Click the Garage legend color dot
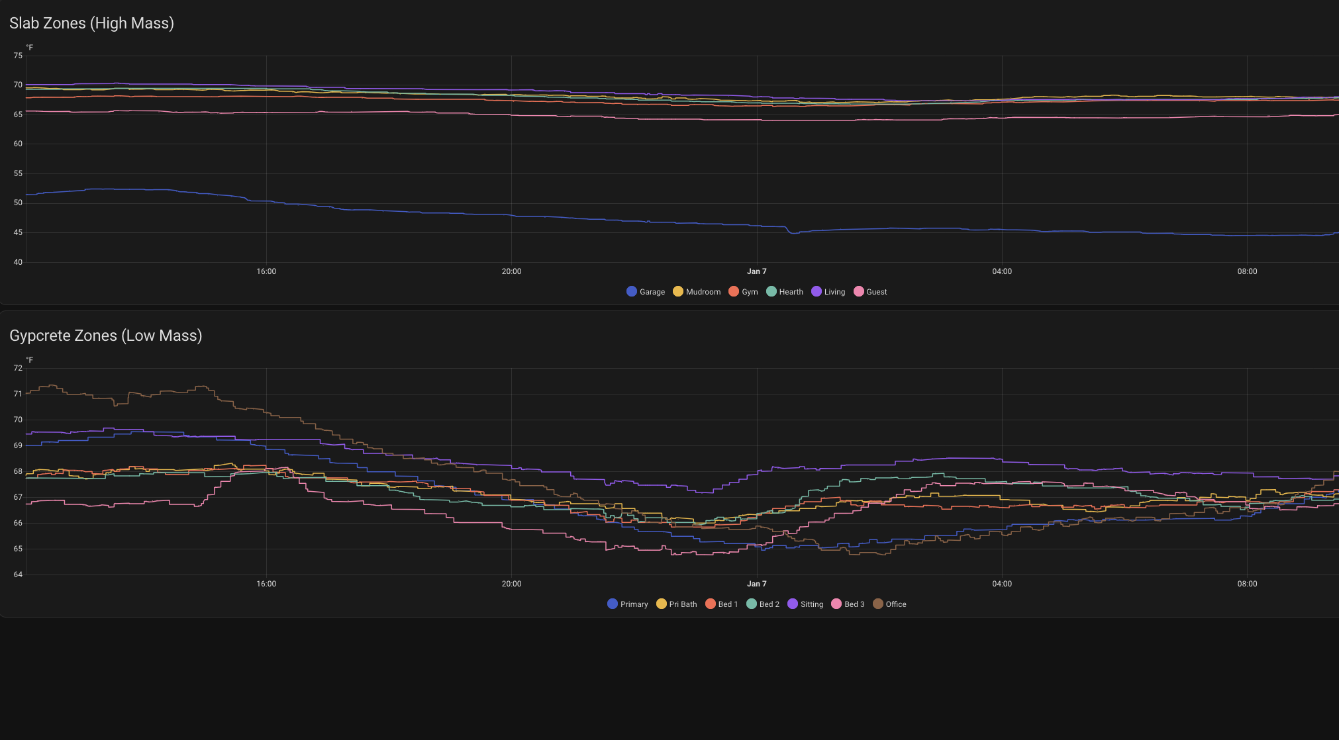1339x740 pixels. (631, 291)
